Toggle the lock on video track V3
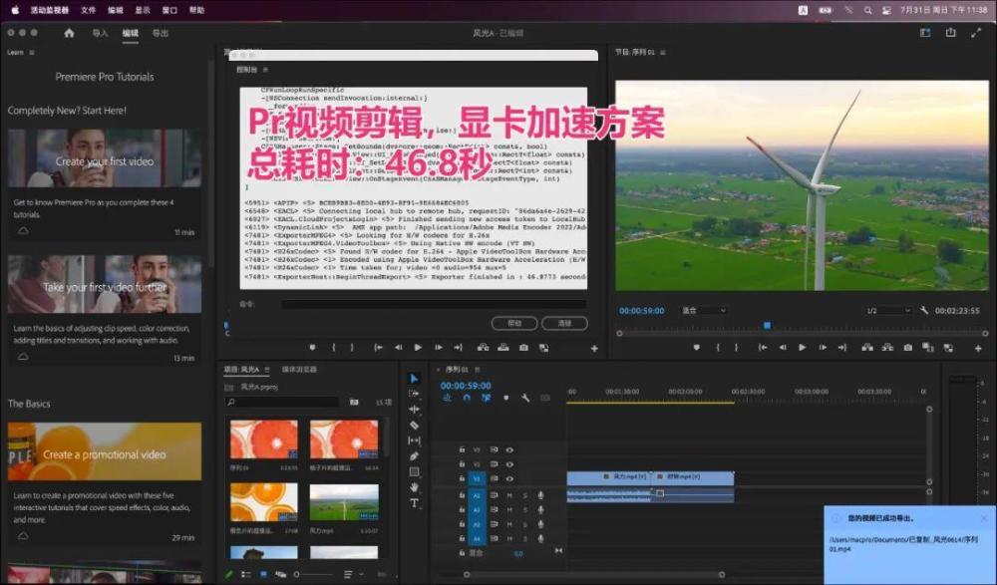Image resolution: width=997 pixels, height=585 pixels. pos(462,449)
